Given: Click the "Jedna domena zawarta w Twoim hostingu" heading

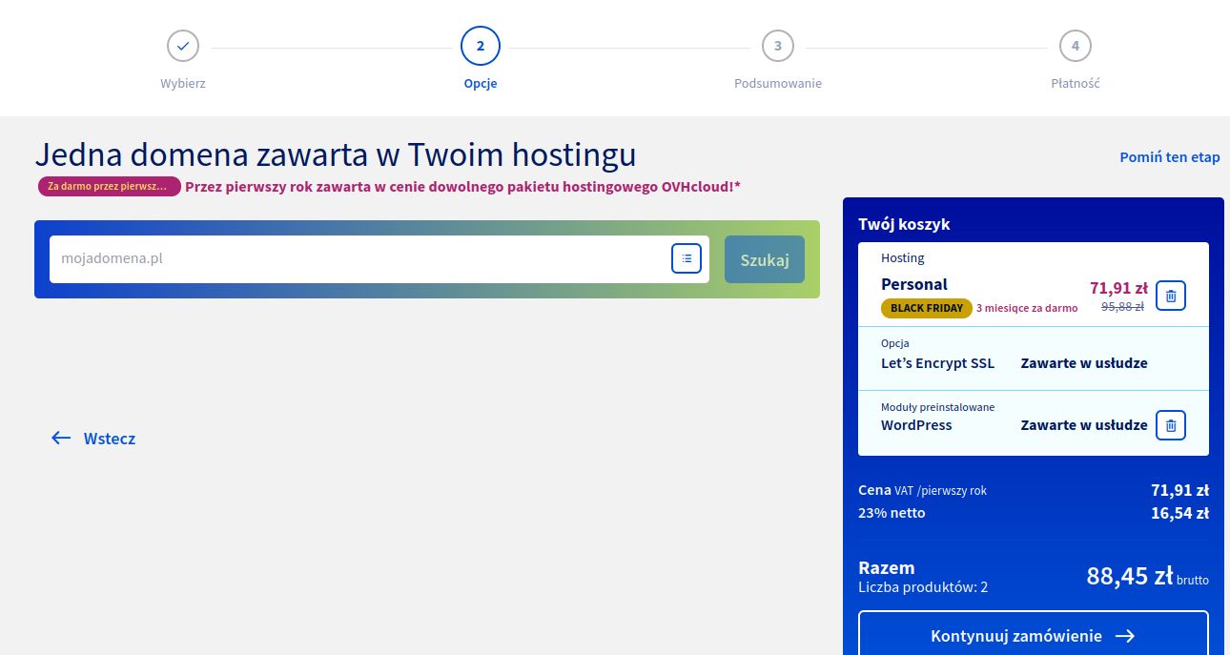Looking at the screenshot, I should [x=336, y=154].
